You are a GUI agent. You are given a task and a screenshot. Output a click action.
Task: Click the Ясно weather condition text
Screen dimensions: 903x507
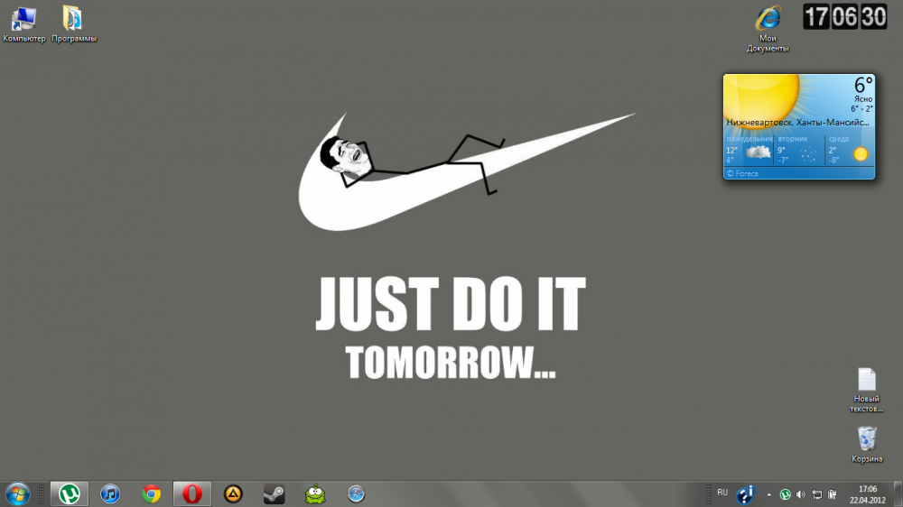(x=863, y=99)
